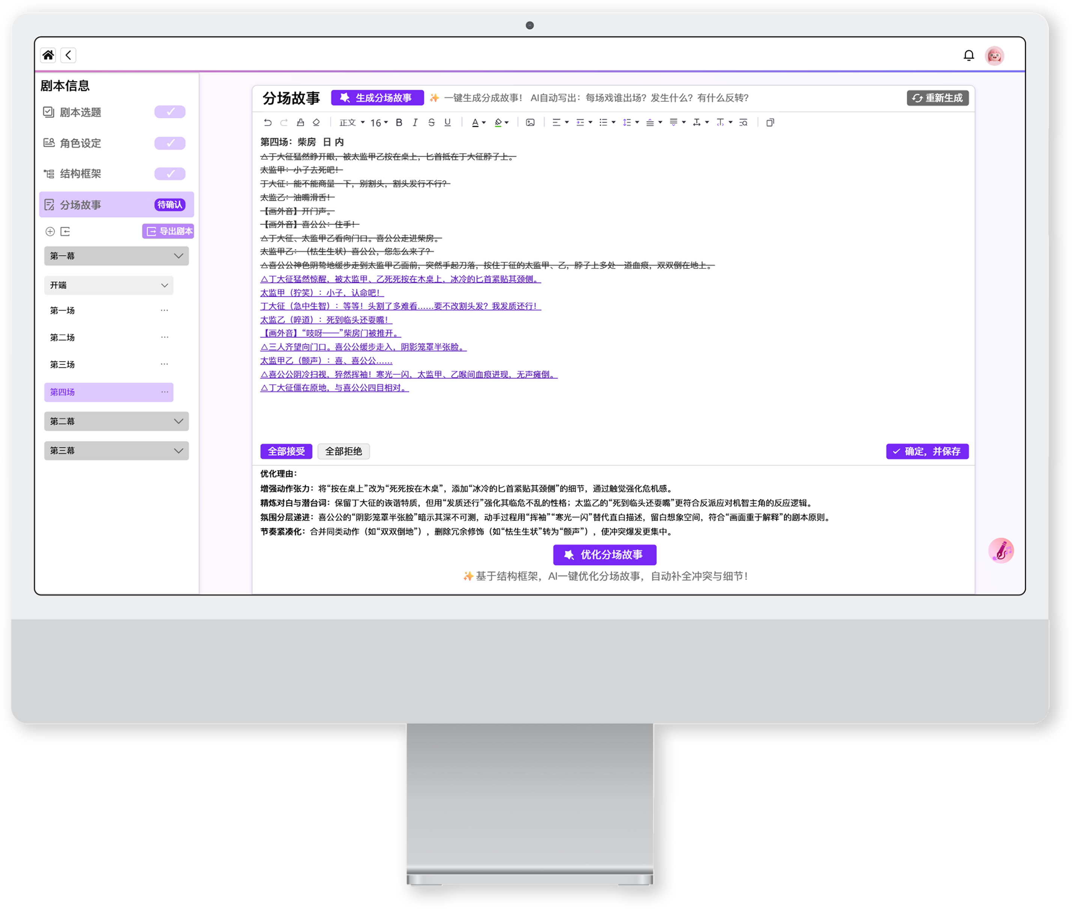Toggle the 角色设定 completion switch

(x=170, y=143)
